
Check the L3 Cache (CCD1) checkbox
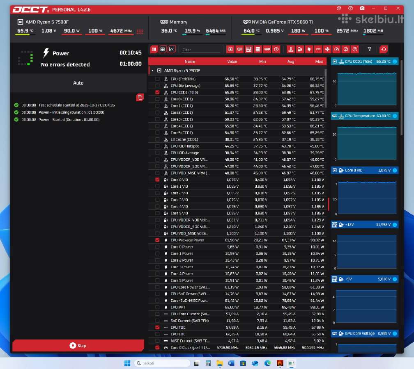pos(157,139)
